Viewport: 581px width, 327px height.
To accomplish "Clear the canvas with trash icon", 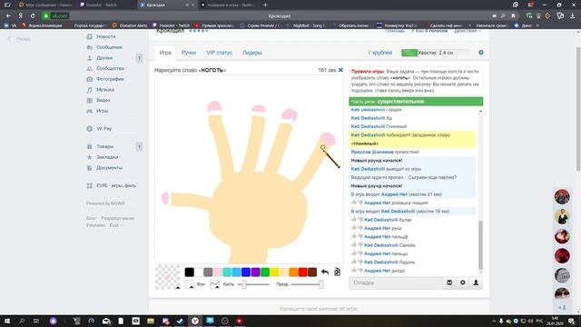I will (x=337, y=272).
